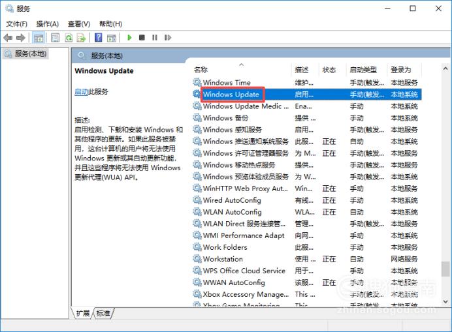Select the Windows 备份 service

coord(306,118)
